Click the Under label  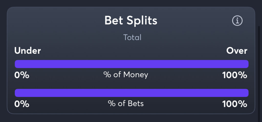click(x=28, y=51)
